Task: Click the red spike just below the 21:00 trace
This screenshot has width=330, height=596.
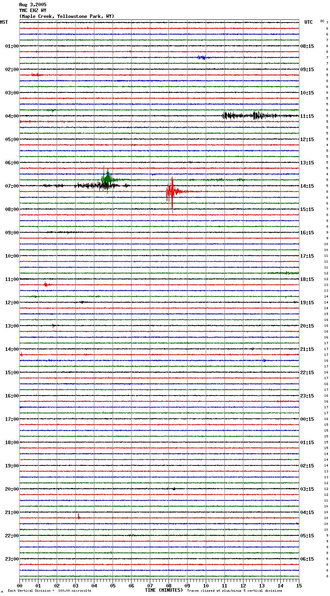Action: 78,517
